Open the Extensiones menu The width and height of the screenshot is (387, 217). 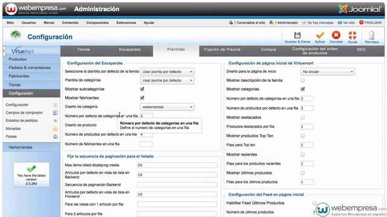point(126,23)
